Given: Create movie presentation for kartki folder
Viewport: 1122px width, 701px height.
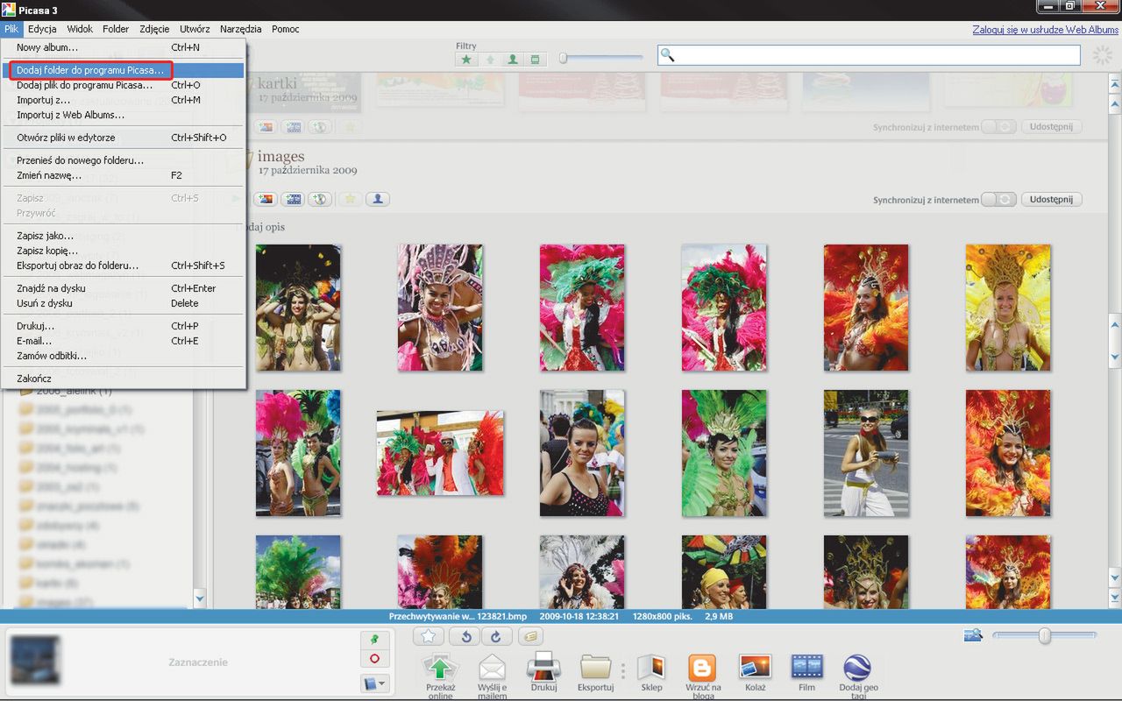Looking at the screenshot, I should click(293, 127).
